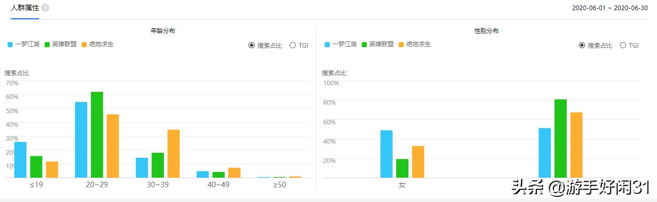Toggle 一梦江湖 legend in gender chart
This screenshot has height=202, width=657.
[x=340, y=45]
